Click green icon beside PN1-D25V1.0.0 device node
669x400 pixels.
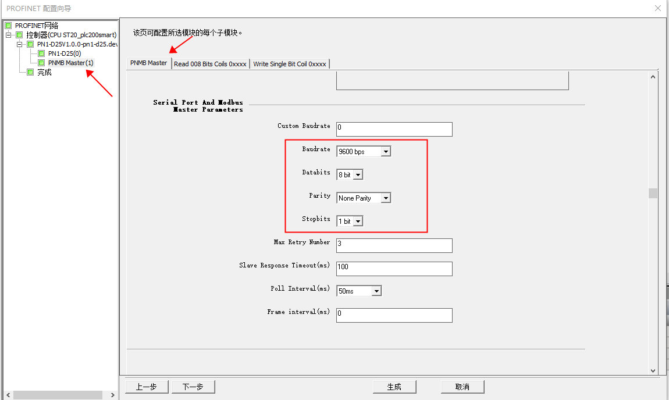[30, 44]
